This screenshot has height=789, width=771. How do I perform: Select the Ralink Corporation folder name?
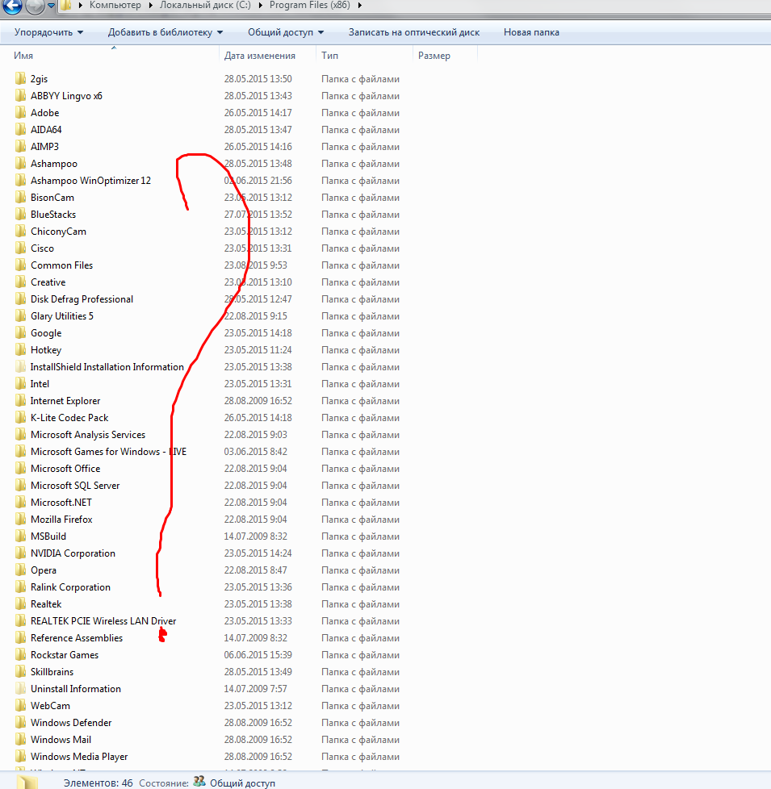(70, 587)
